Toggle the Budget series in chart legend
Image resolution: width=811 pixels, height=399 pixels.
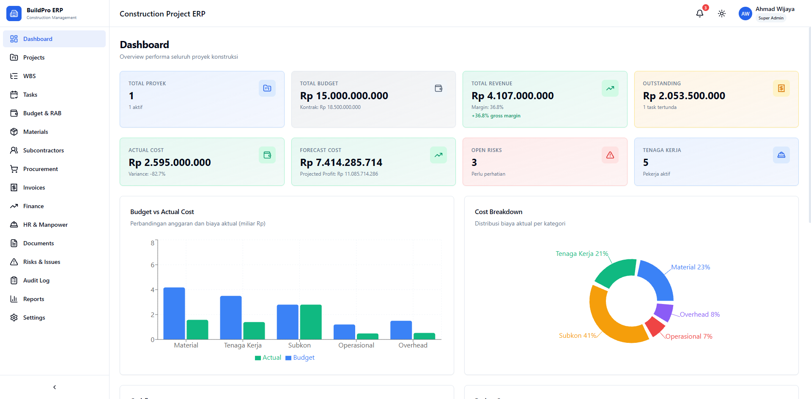tap(300, 358)
